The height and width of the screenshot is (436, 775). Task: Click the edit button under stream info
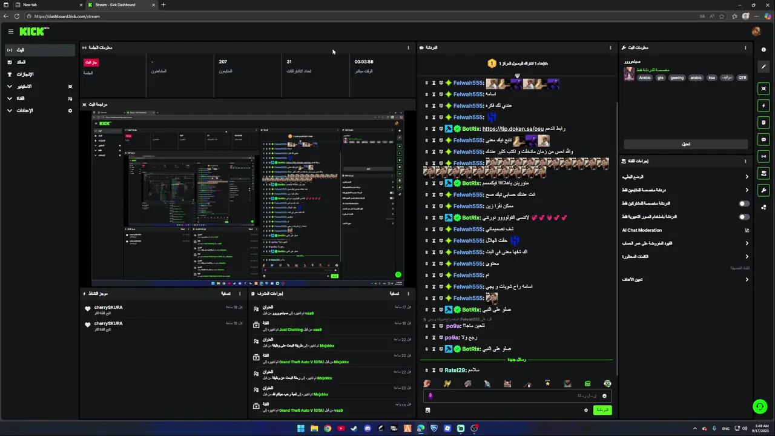(x=686, y=144)
